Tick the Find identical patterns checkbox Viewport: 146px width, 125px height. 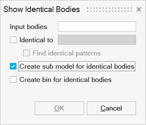tap(27, 53)
